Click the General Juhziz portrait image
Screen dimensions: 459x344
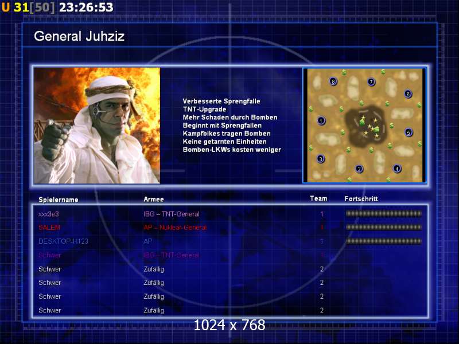click(x=97, y=126)
